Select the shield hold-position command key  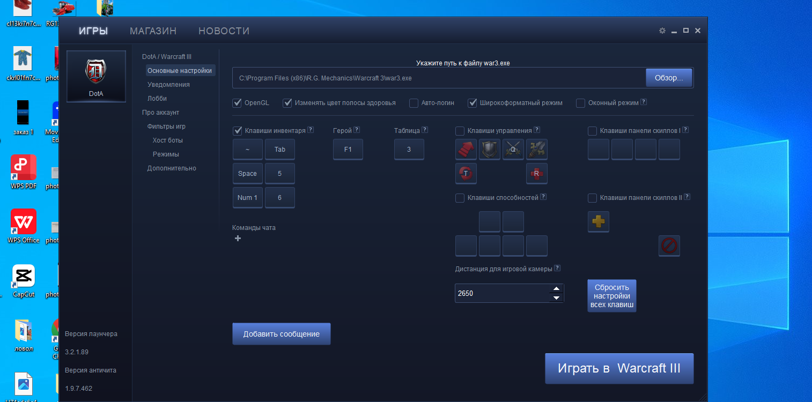point(490,150)
